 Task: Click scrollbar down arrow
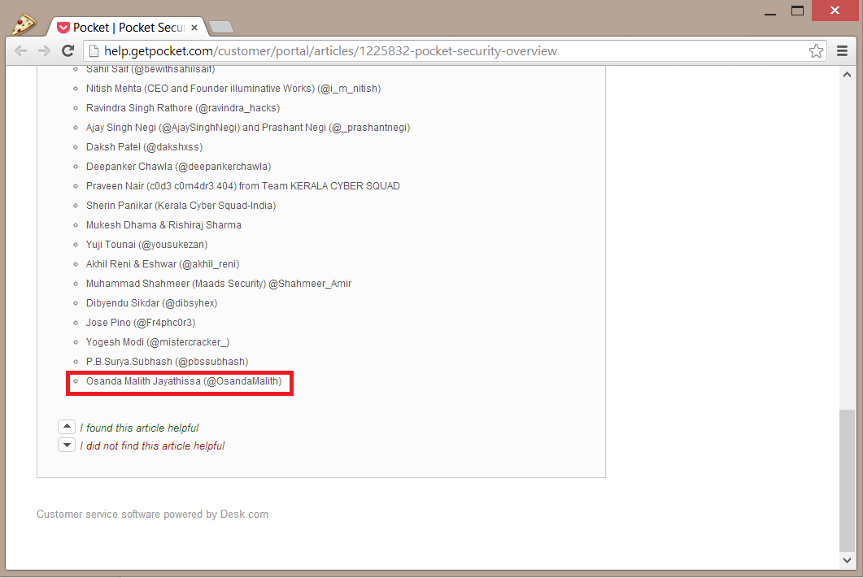pos(847,560)
